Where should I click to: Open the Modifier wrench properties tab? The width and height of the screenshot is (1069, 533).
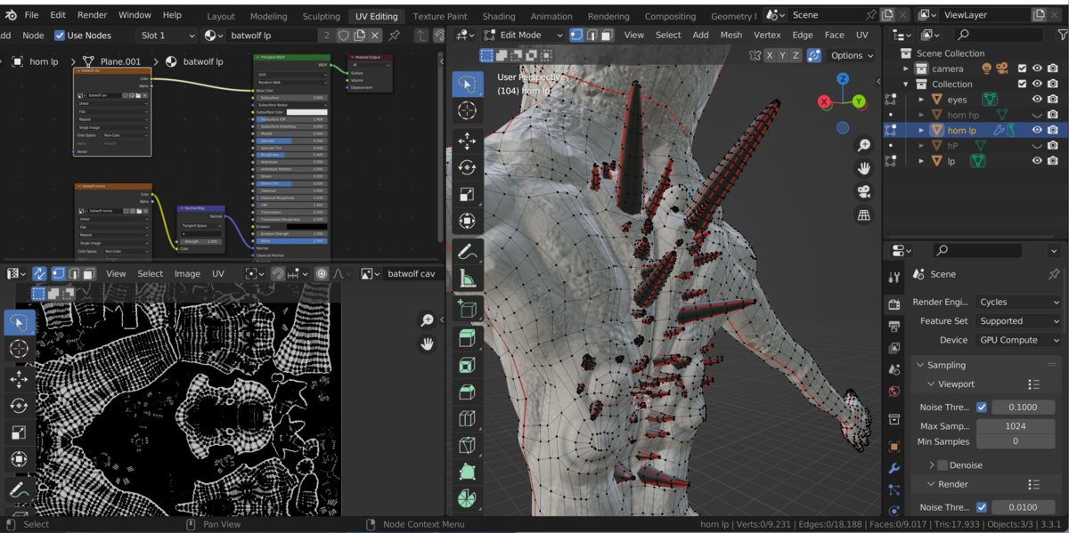coord(894,468)
